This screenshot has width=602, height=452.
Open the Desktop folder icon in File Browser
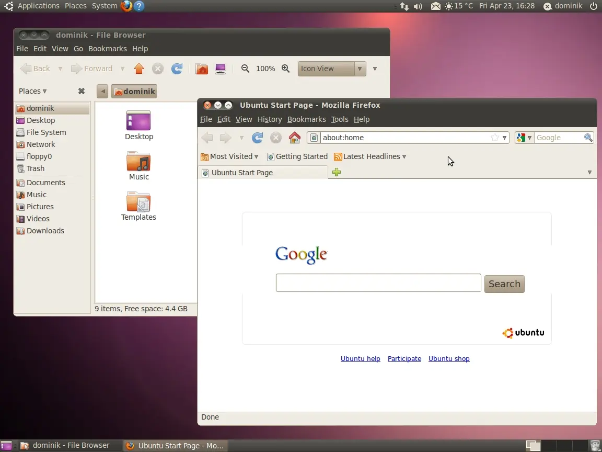(x=138, y=126)
